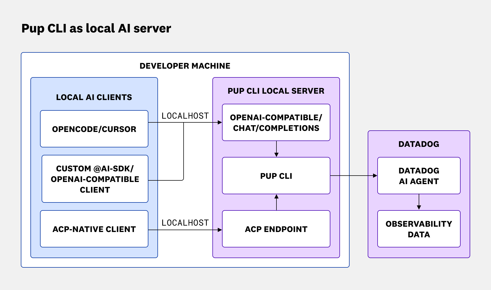The width and height of the screenshot is (491, 290).
Task: Click the DEVELOPER MACHINE label
Action: tap(185, 66)
